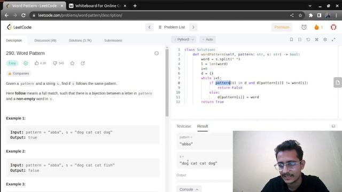Switch to Whiteboard for Online browser tab
342x192 pixels.
(97, 6)
